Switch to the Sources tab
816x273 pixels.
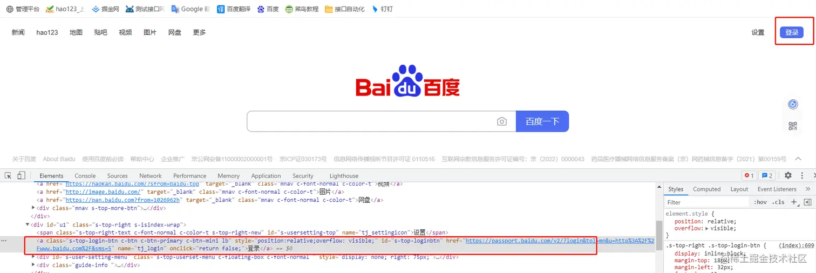pos(117,176)
